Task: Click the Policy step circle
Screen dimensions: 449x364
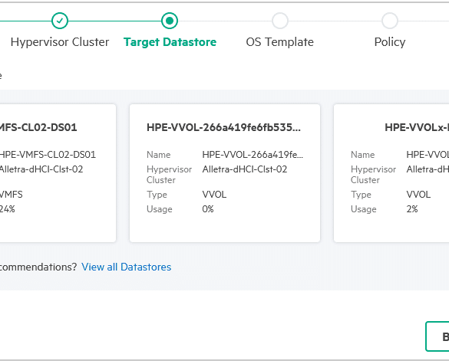Action: pos(390,21)
